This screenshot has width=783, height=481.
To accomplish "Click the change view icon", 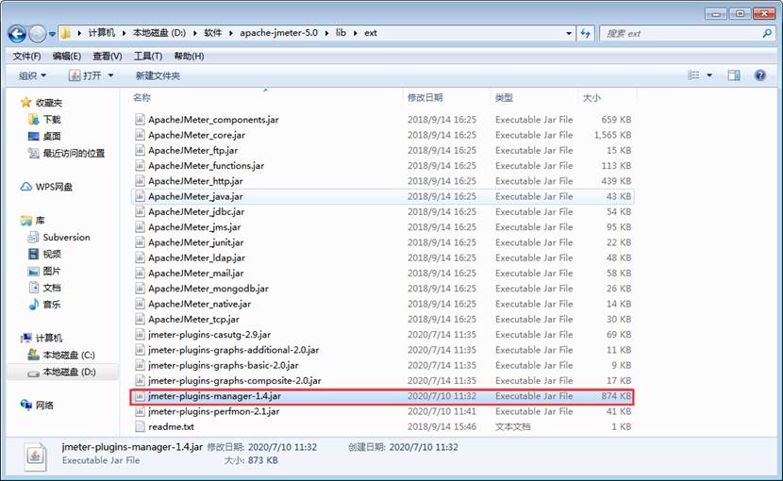I will pyautogui.click(x=693, y=75).
